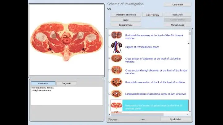The height and width of the screenshot is (125, 223).
Task: Select 'Horizontal cross-section of trunk at the level of umbilicus'
Action: [155, 82]
